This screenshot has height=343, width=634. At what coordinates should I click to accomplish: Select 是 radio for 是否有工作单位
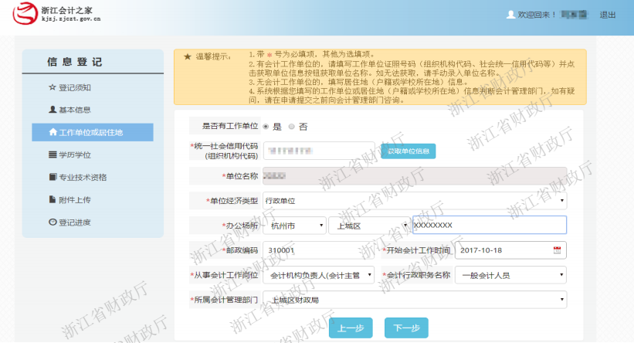tap(266, 126)
